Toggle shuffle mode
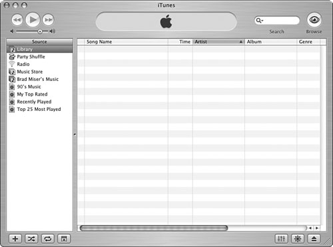Screen dimensions: 333x247 click(31, 238)
